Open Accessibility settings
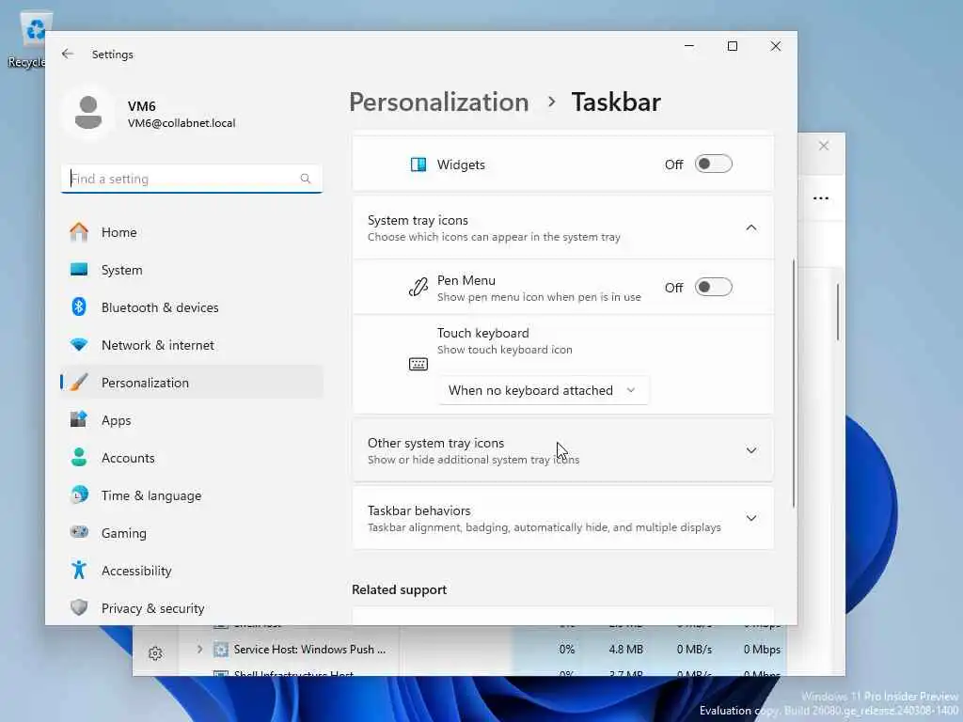Image resolution: width=963 pixels, height=722 pixels. point(192,571)
